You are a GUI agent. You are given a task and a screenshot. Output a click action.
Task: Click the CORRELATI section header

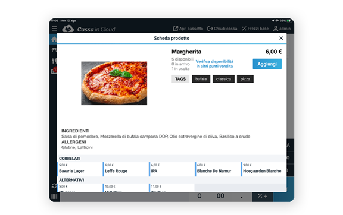point(70,159)
